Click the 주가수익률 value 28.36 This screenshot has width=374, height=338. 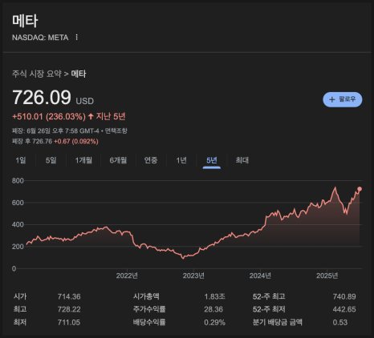point(213,309)
